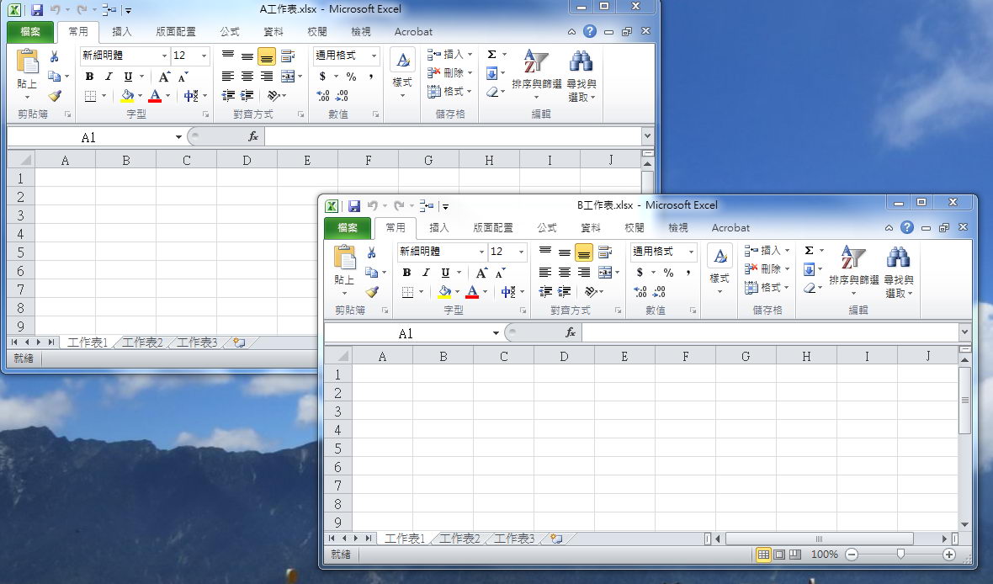Screen dimensions: 993x584
Task: Toggle Italic in A工作表 window
Action: [x=109, y=77]
